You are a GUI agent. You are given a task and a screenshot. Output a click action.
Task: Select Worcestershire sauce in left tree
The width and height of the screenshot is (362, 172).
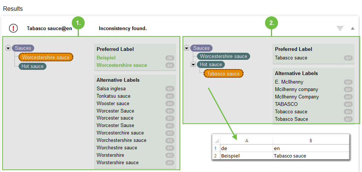pyautogui.click(x=46, y=57)
